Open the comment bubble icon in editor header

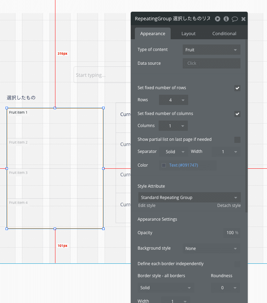point(235,19)
